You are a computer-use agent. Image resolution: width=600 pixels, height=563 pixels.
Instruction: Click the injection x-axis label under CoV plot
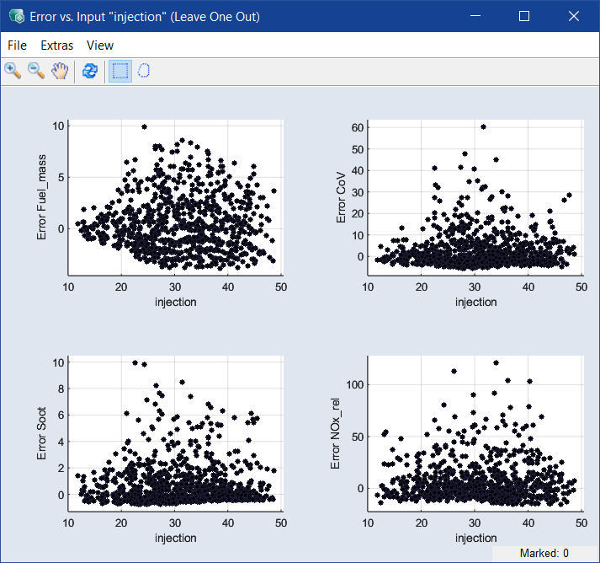click(475, 302)
